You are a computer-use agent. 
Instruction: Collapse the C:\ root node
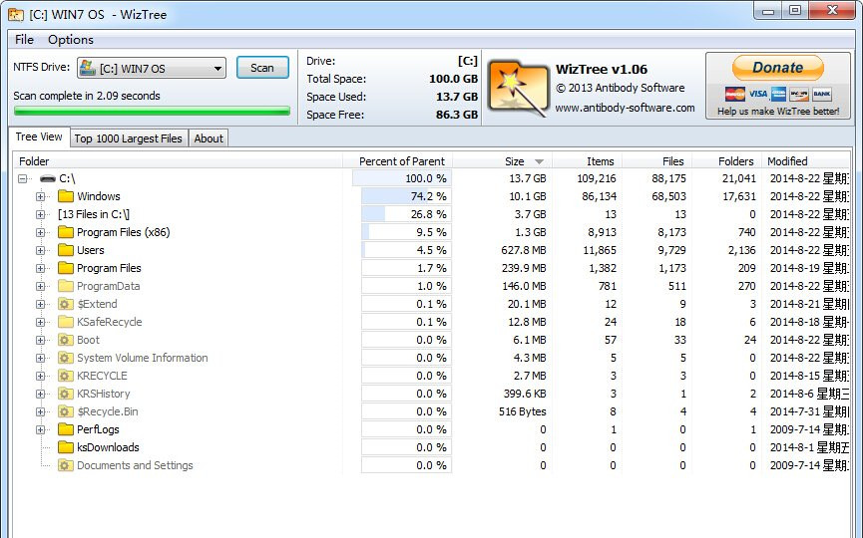(23, 178)
